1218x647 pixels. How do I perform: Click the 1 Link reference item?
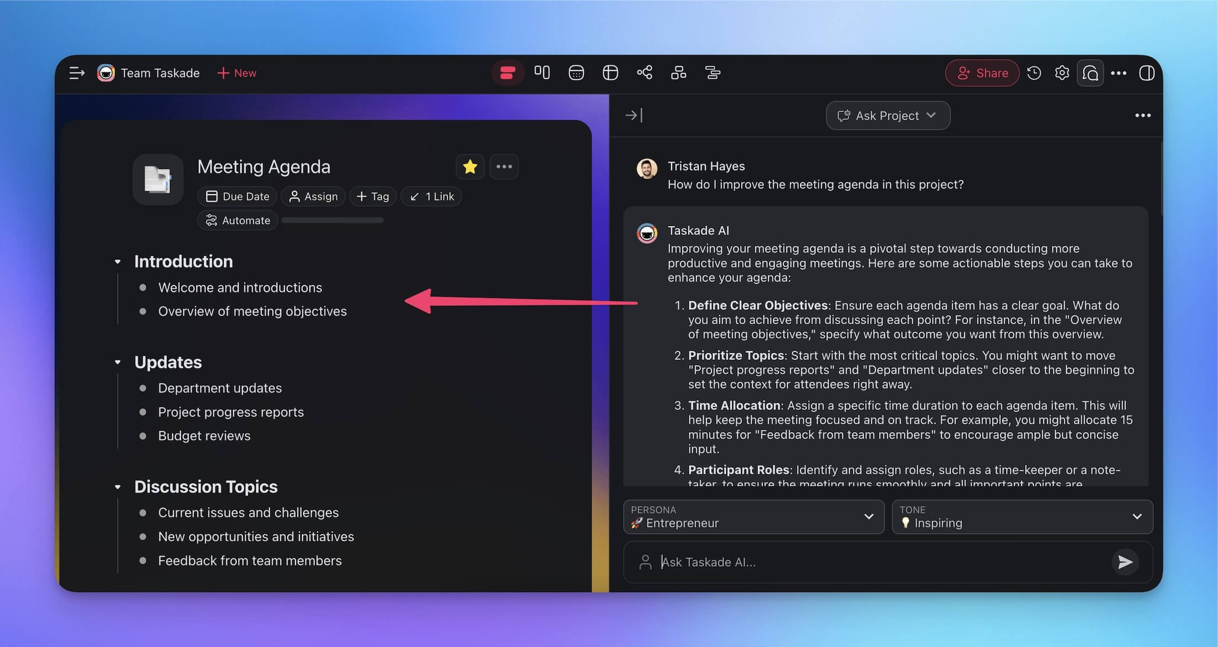[x=433, y=196]
